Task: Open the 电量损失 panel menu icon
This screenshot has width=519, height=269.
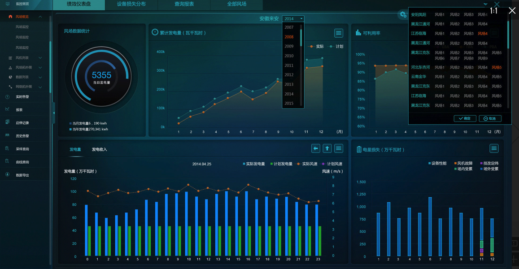Action: pyautogui.click(x=494, y=148)
